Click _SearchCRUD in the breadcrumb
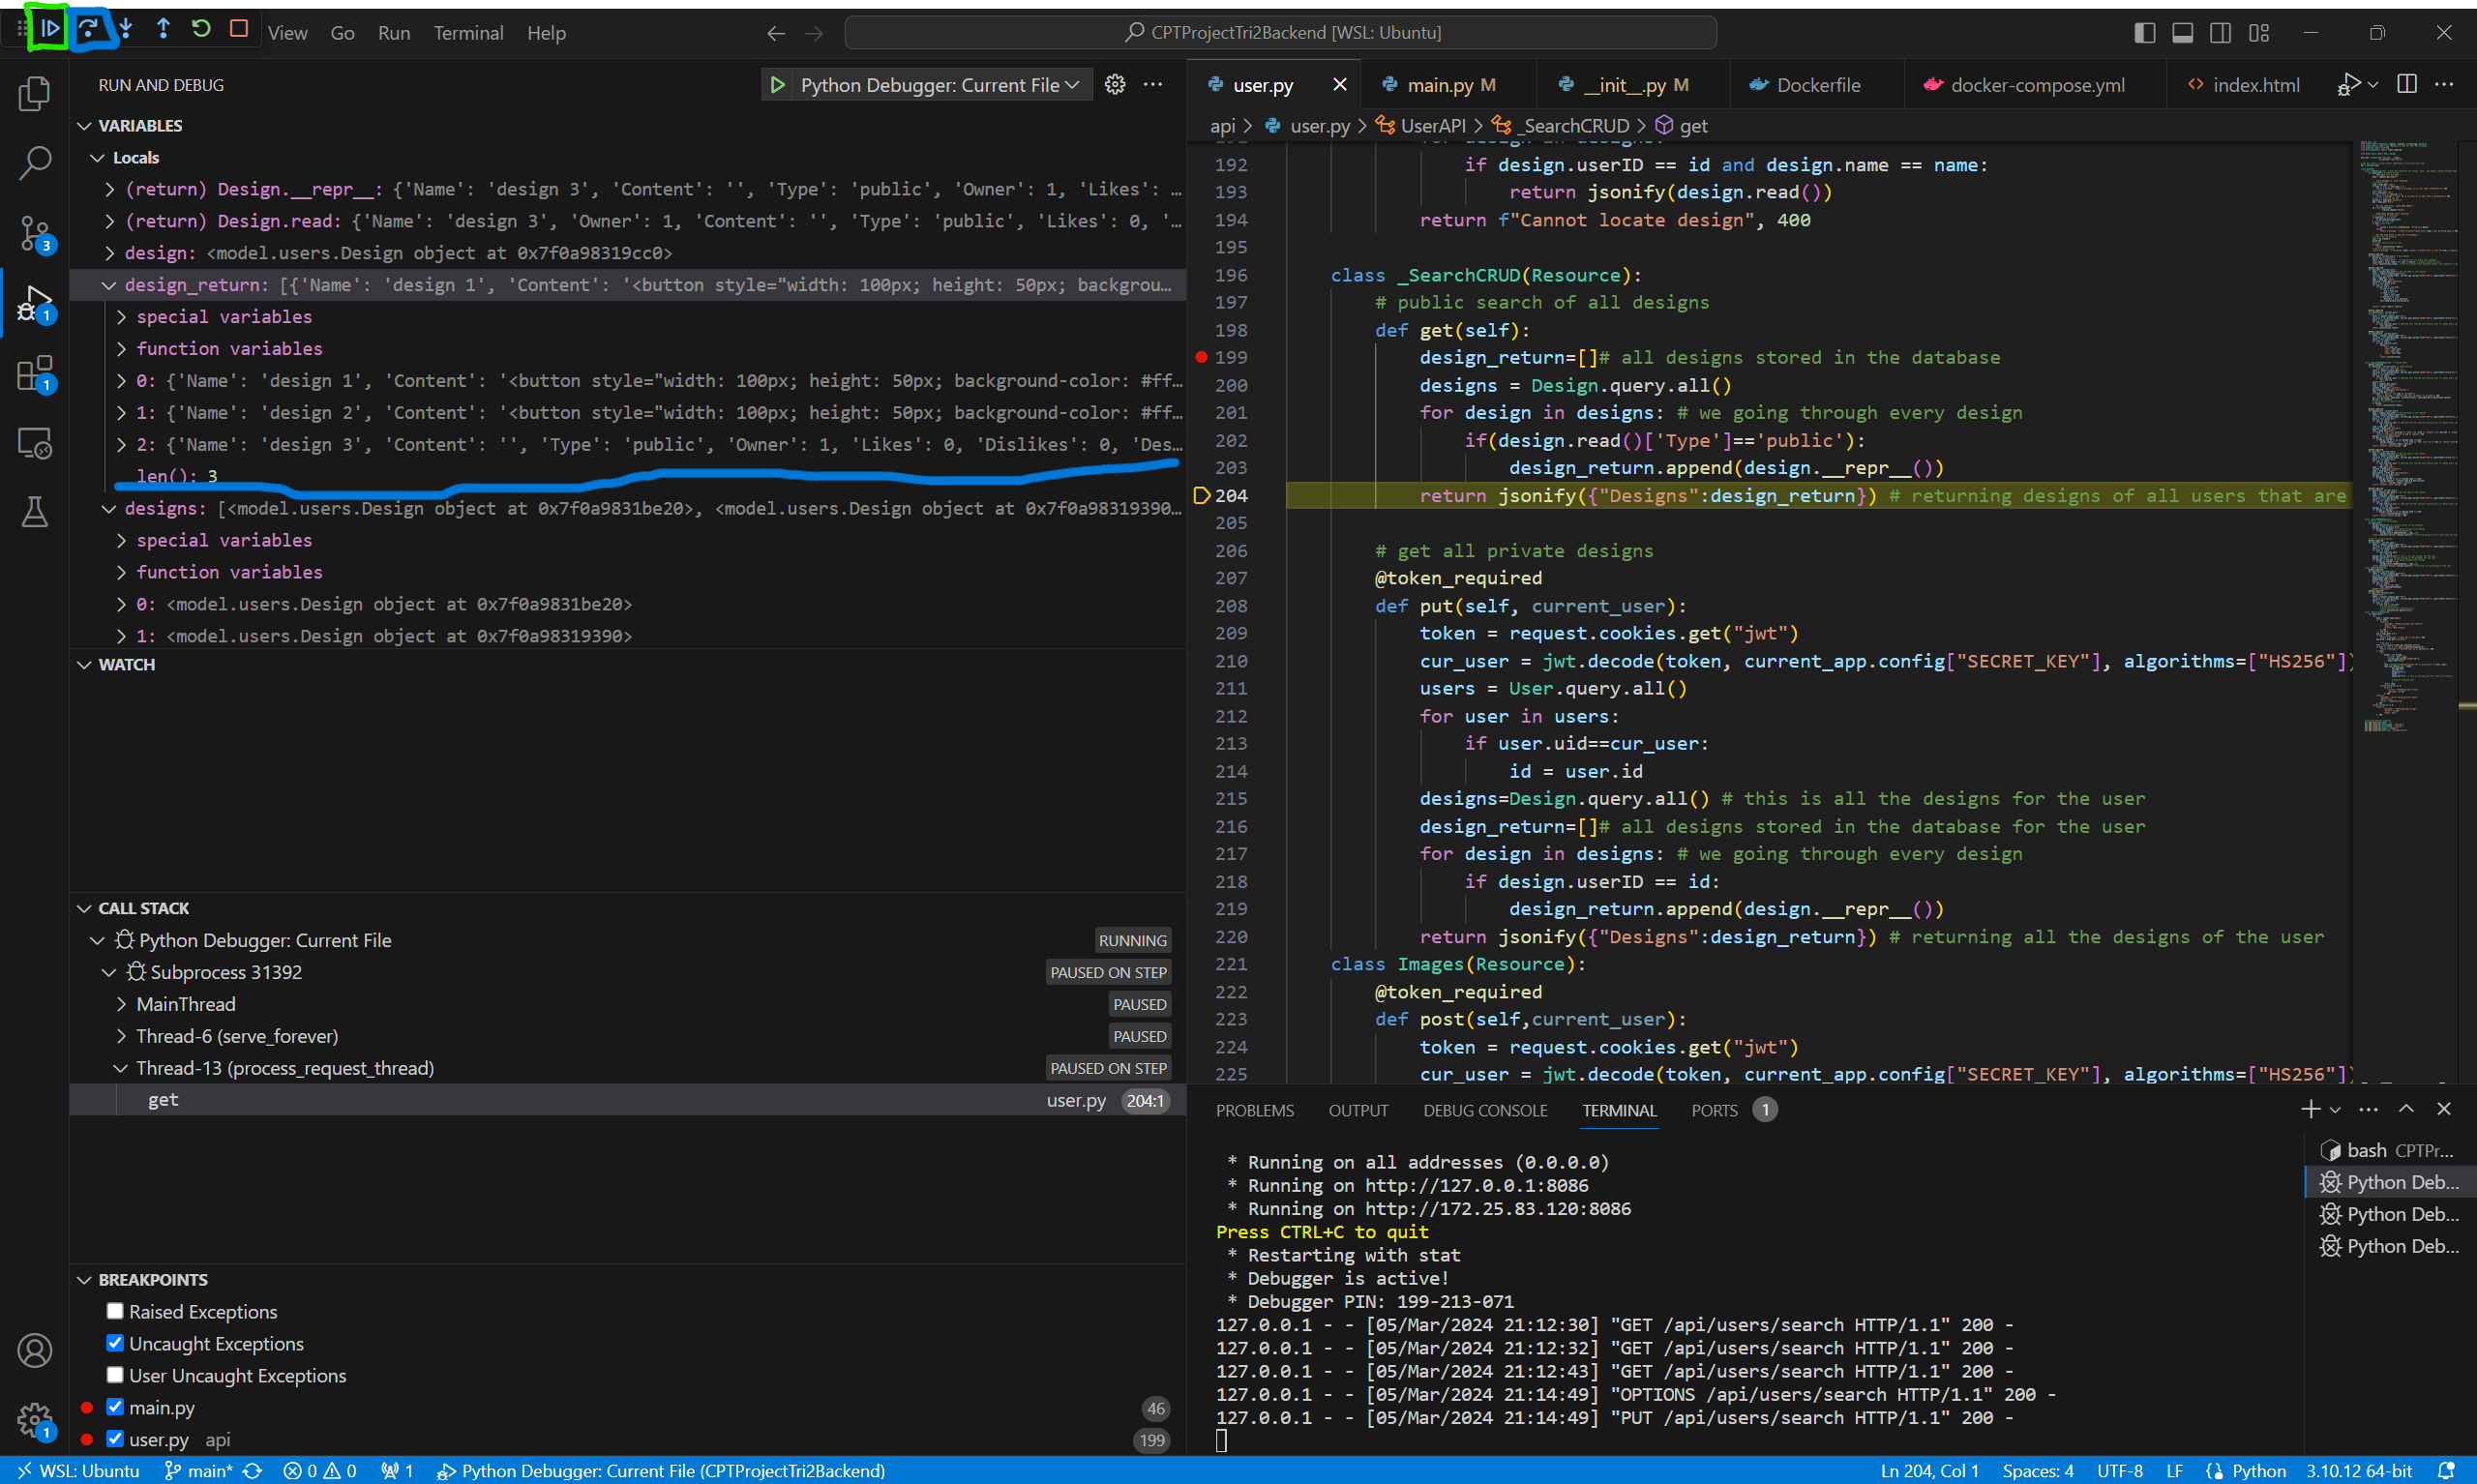Screen dimensions: 2477x1484 point(1574,125)
